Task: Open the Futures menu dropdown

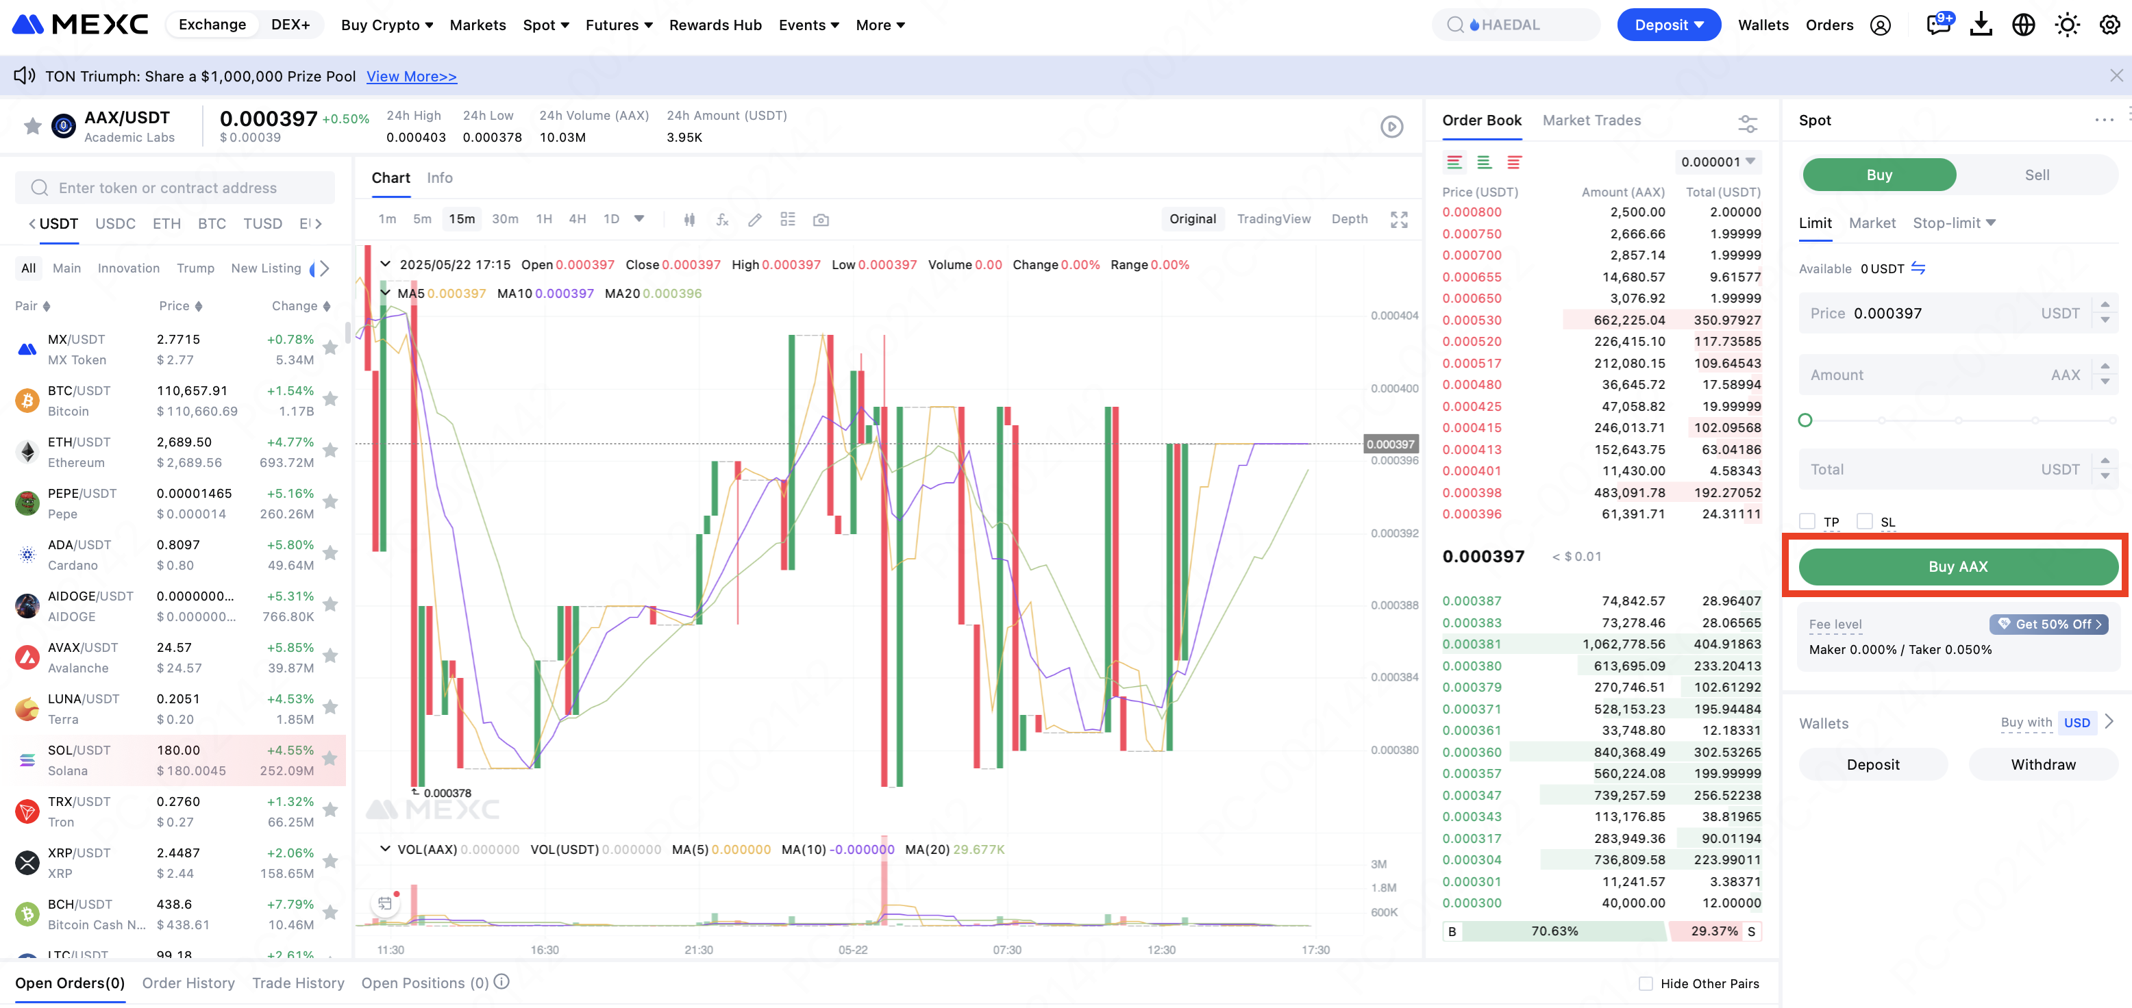Action: [618, 25]
